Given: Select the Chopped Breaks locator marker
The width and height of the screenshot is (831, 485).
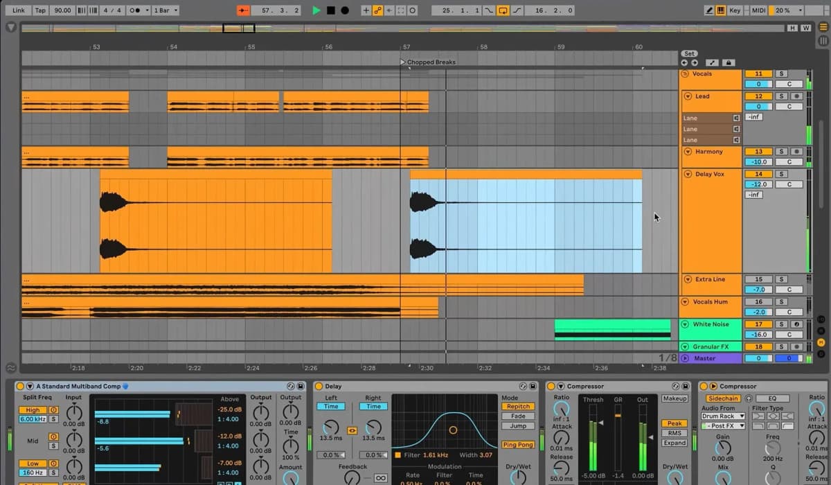Looking at the screenshot, I should coord(403,62).
